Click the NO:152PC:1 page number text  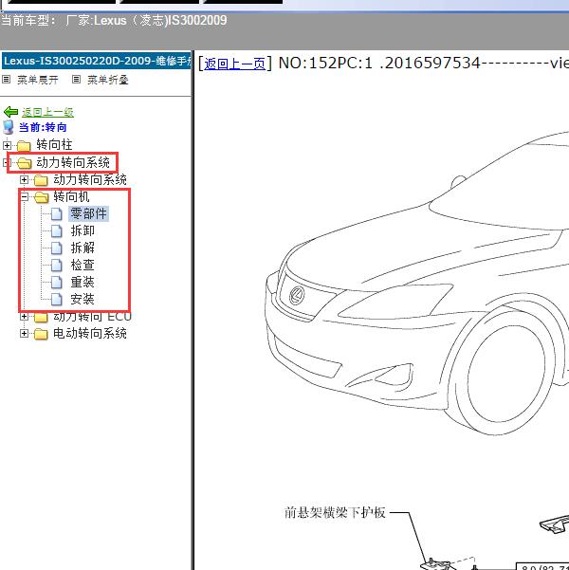point(325,64)
